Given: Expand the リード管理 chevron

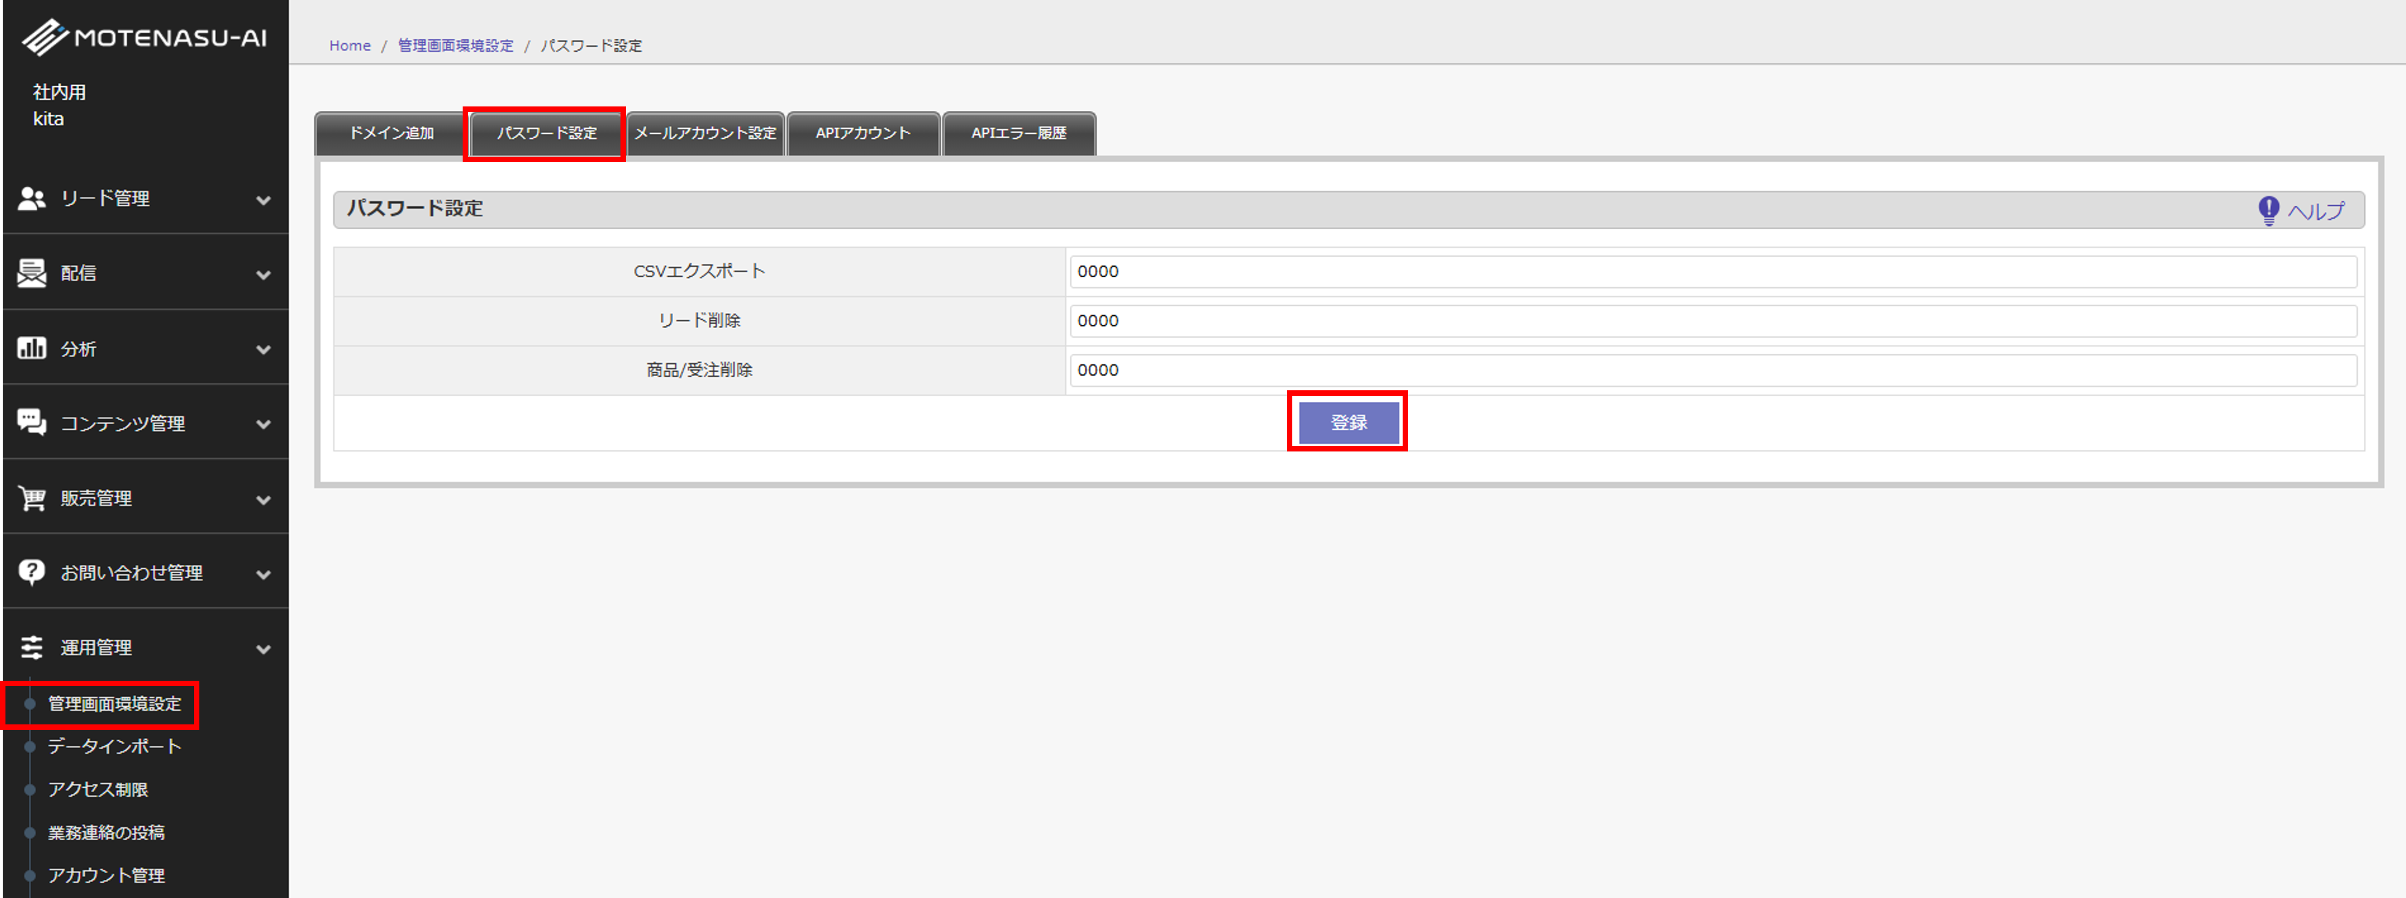Looking at the screenshot, I should tap(263, 200).
